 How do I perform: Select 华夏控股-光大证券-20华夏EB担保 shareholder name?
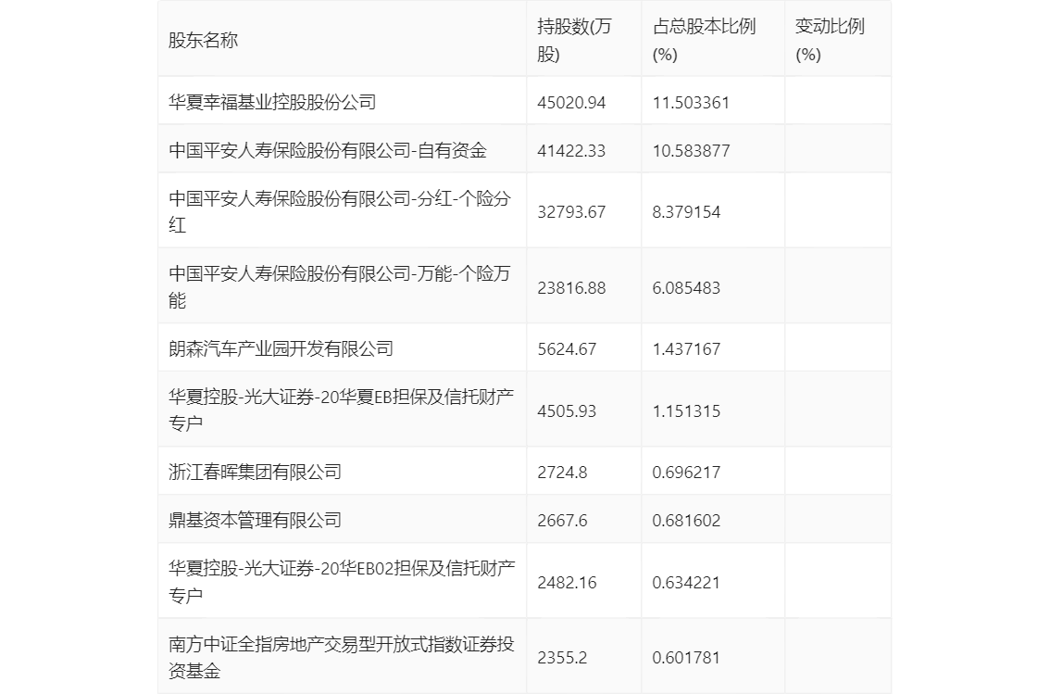(341, 410)
